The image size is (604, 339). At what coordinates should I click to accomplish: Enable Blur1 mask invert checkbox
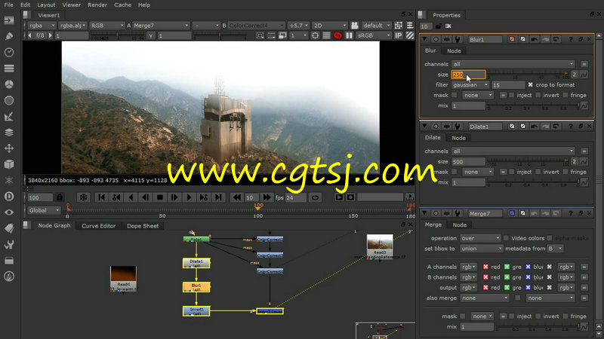[538, 95]
